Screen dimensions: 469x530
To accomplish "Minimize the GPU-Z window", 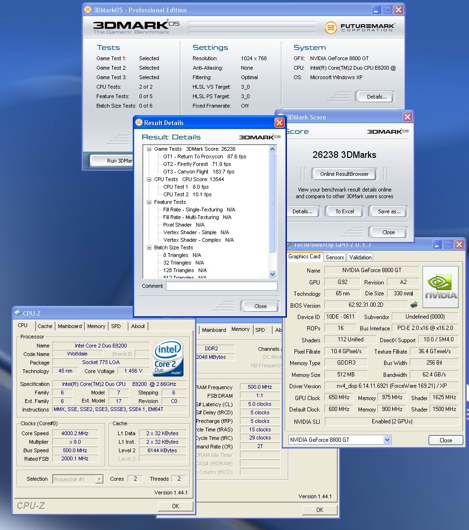I will [437, 245].
